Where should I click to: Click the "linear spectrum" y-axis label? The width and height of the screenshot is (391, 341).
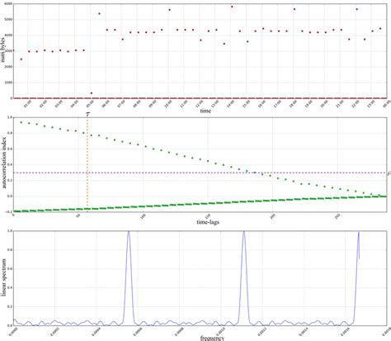click(4, 277)
